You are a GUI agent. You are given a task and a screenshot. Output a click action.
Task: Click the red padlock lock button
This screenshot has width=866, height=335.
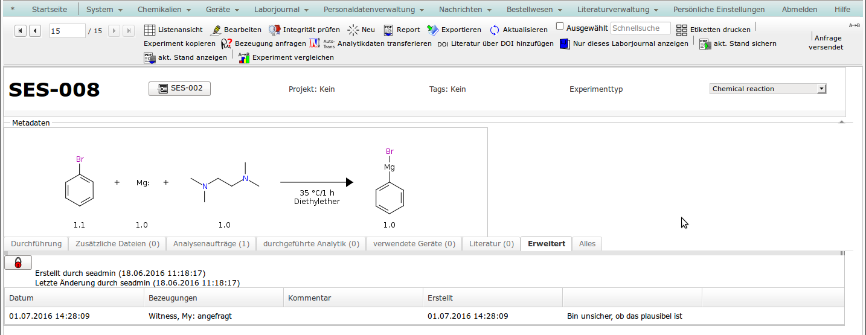[18, 263]
